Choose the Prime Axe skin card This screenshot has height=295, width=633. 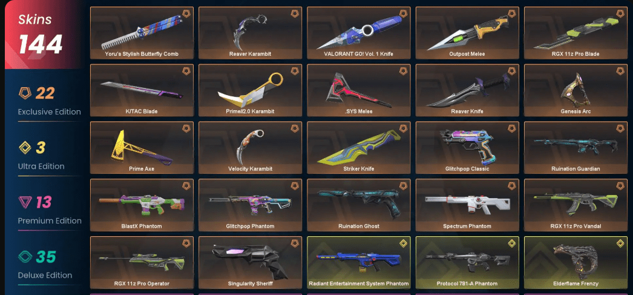pos(142,148)
